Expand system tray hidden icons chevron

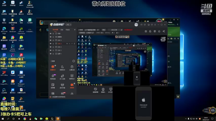186,119
